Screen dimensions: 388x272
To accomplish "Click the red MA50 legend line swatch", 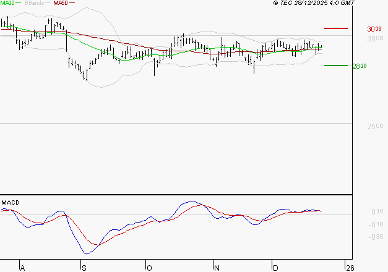I will pyautogui.click(x=72, y=3).
